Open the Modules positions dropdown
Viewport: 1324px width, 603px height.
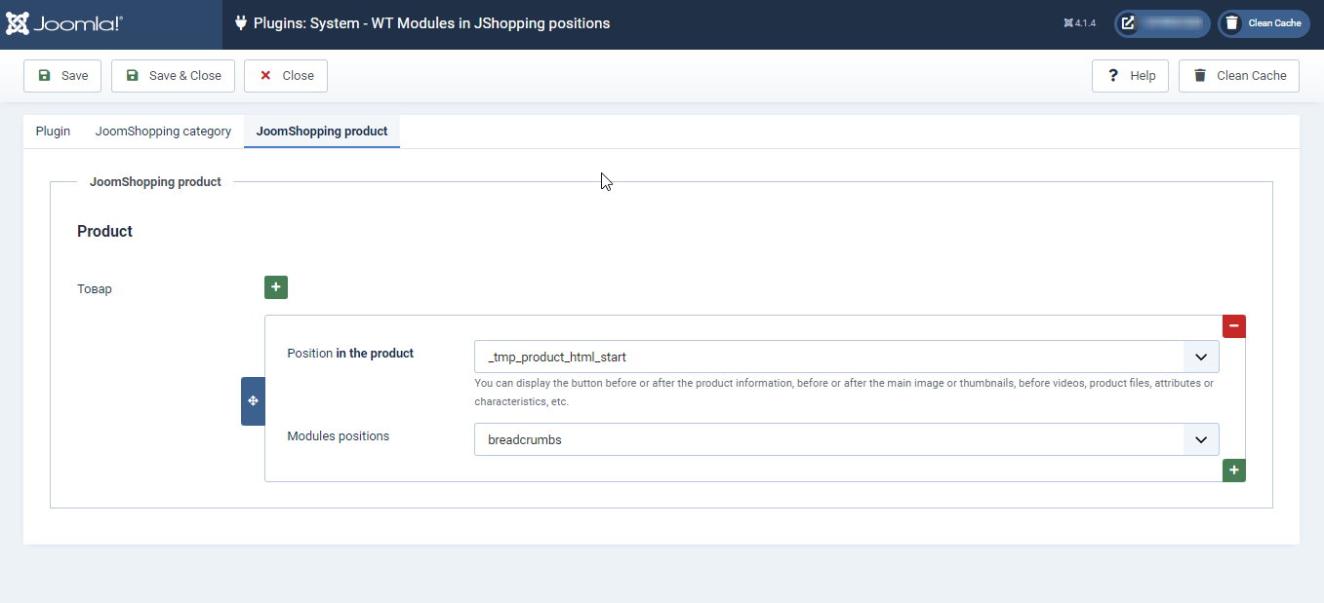pos(829,439)
